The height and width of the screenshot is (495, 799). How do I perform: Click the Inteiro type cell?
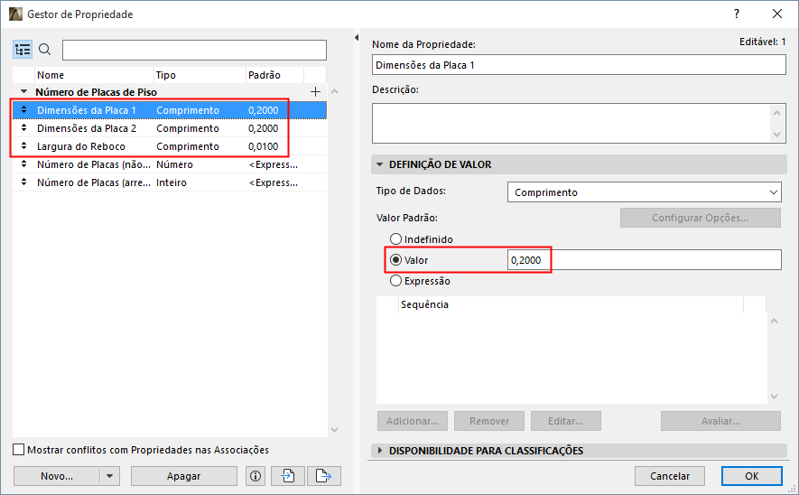pos(172,182)
